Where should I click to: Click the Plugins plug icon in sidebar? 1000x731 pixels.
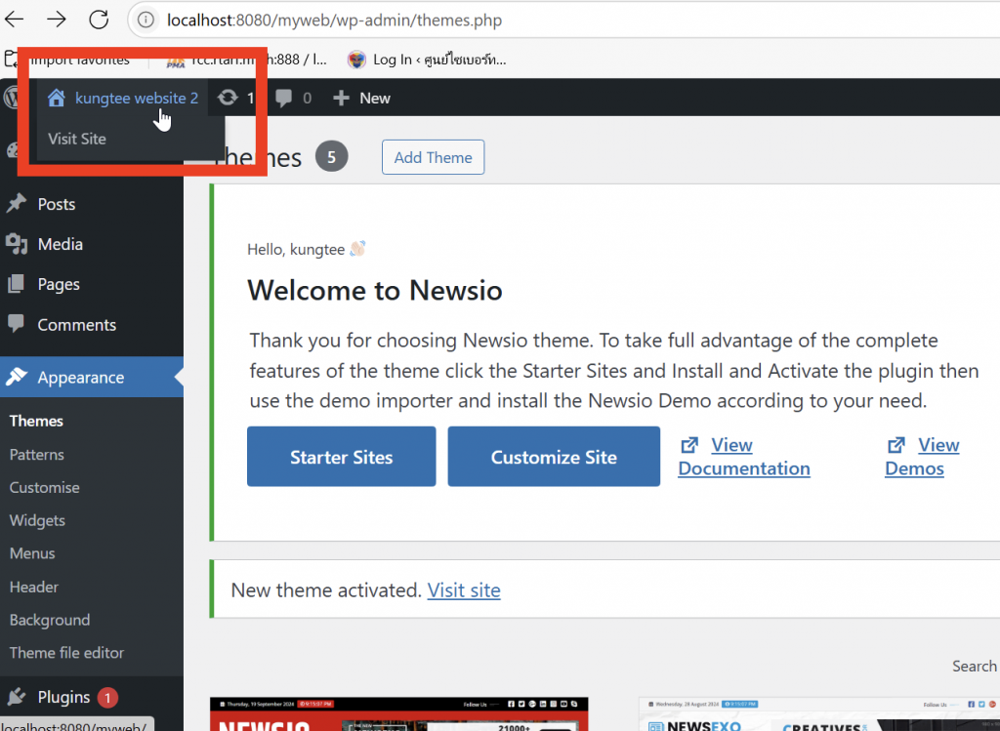[x=17, y=697]
